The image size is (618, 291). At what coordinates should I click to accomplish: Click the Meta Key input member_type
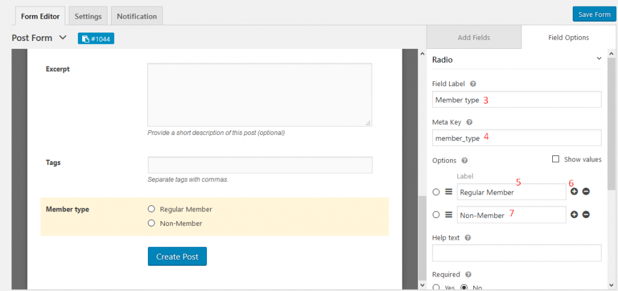[x=517, y=137]
